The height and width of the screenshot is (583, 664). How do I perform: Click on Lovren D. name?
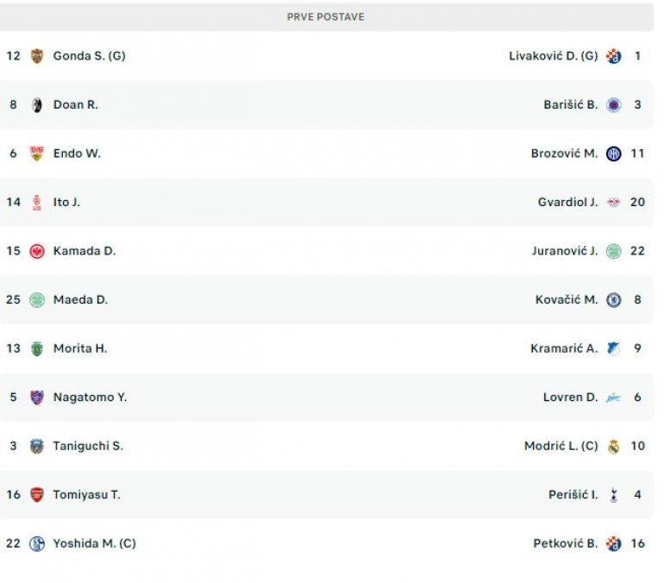point(570,398)
